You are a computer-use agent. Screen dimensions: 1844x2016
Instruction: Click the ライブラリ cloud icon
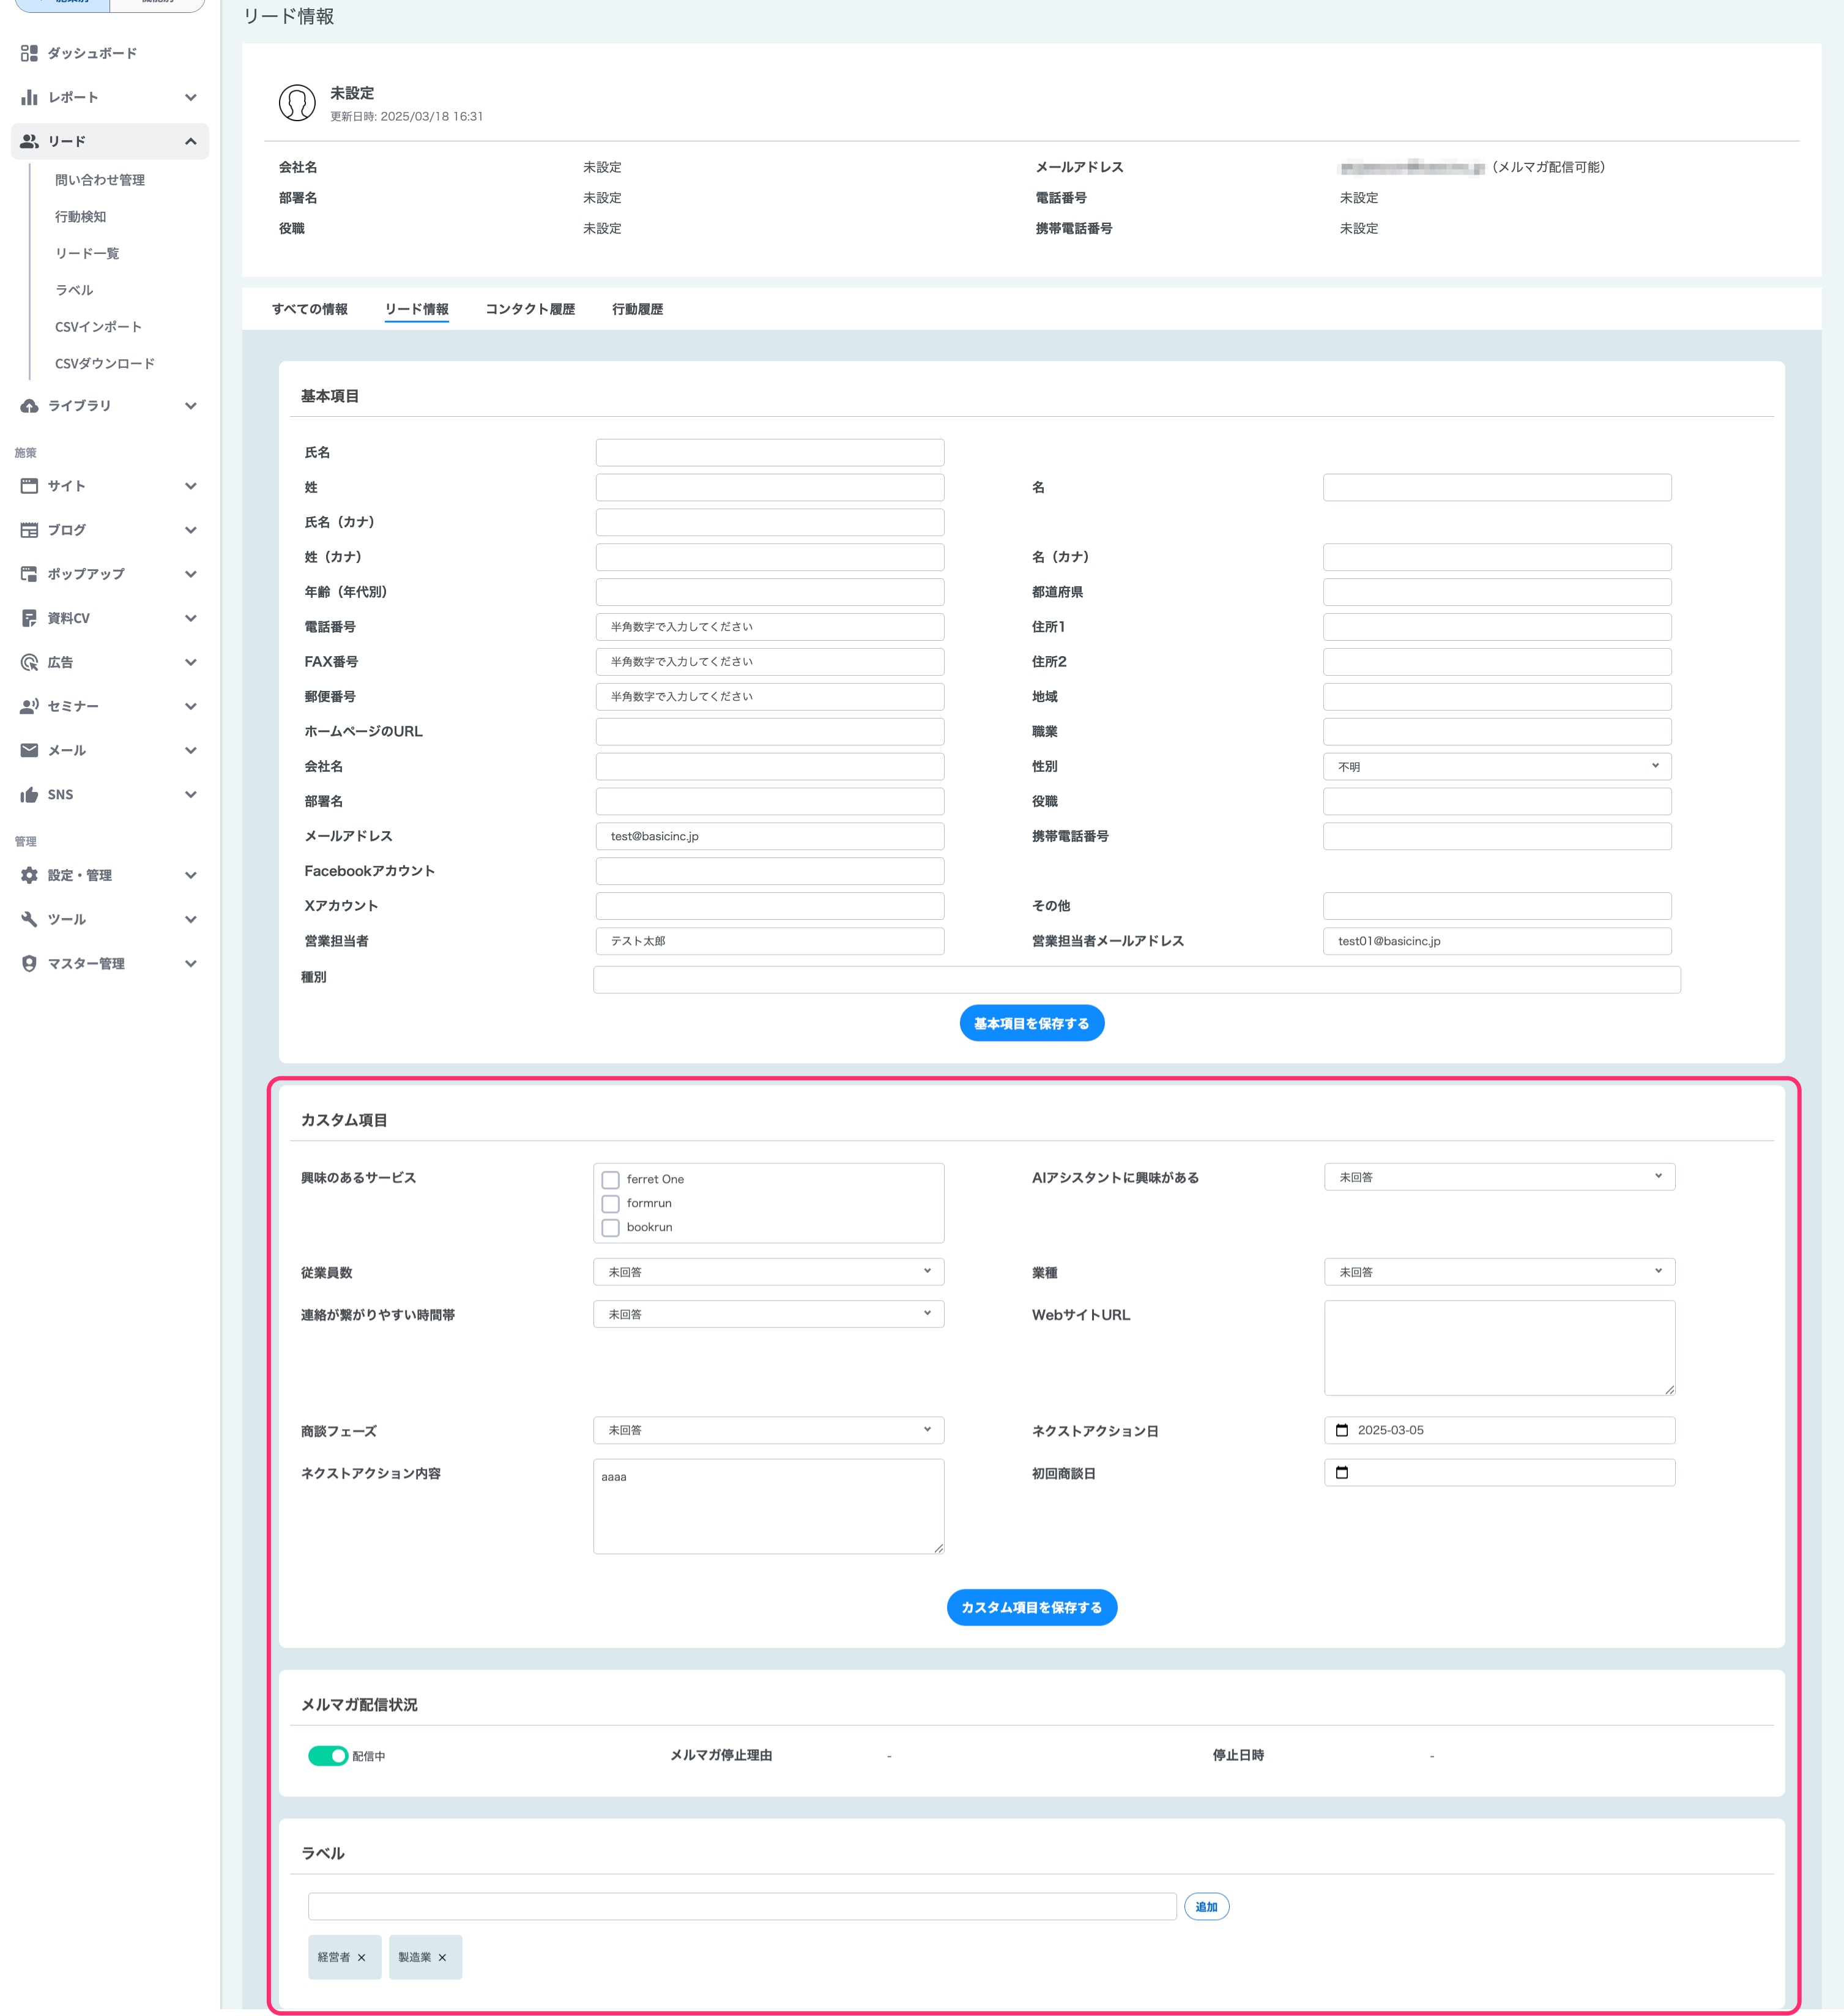tap(29, 405)
